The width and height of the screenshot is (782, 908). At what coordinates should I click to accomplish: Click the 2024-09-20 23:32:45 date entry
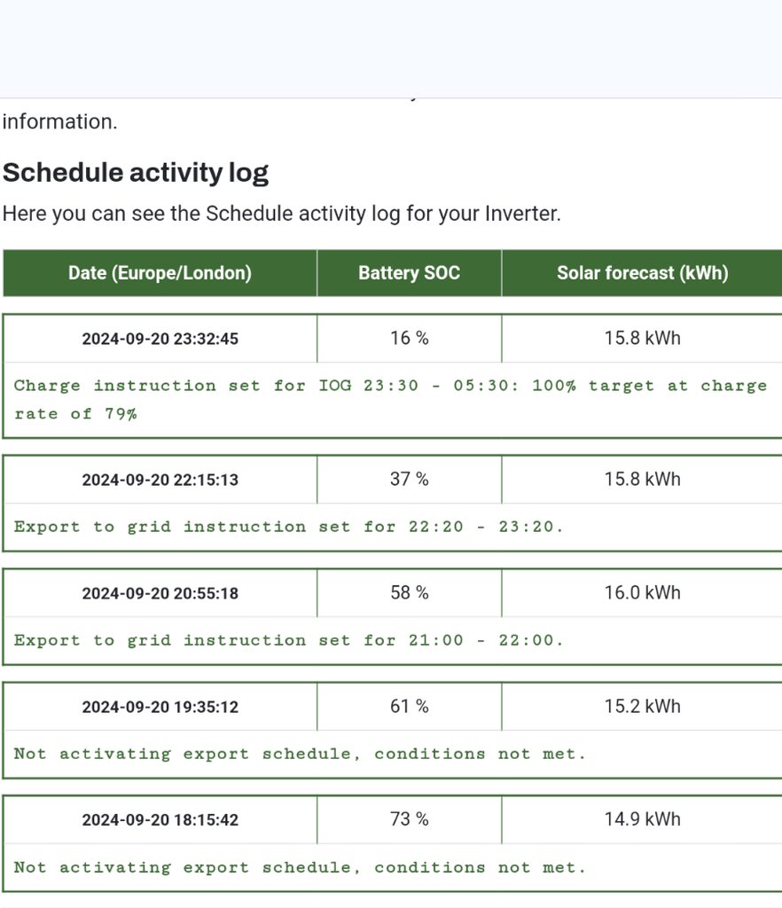click(160, 339)
